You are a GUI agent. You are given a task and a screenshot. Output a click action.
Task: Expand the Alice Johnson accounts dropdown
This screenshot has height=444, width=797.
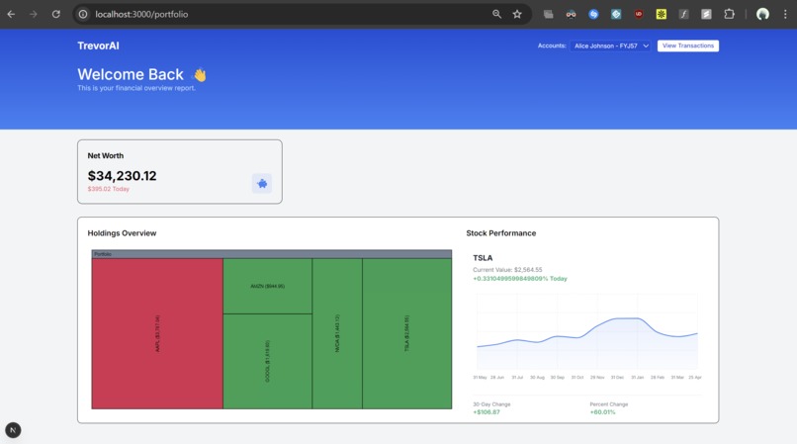pos(610,45)
